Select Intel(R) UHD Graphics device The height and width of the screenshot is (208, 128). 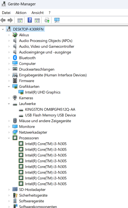pyautogui.click(x=43, y=92)
